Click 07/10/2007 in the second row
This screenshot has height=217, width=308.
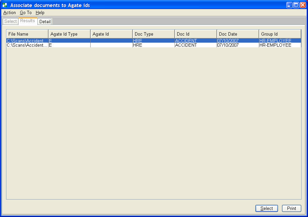tap(228, 45)
